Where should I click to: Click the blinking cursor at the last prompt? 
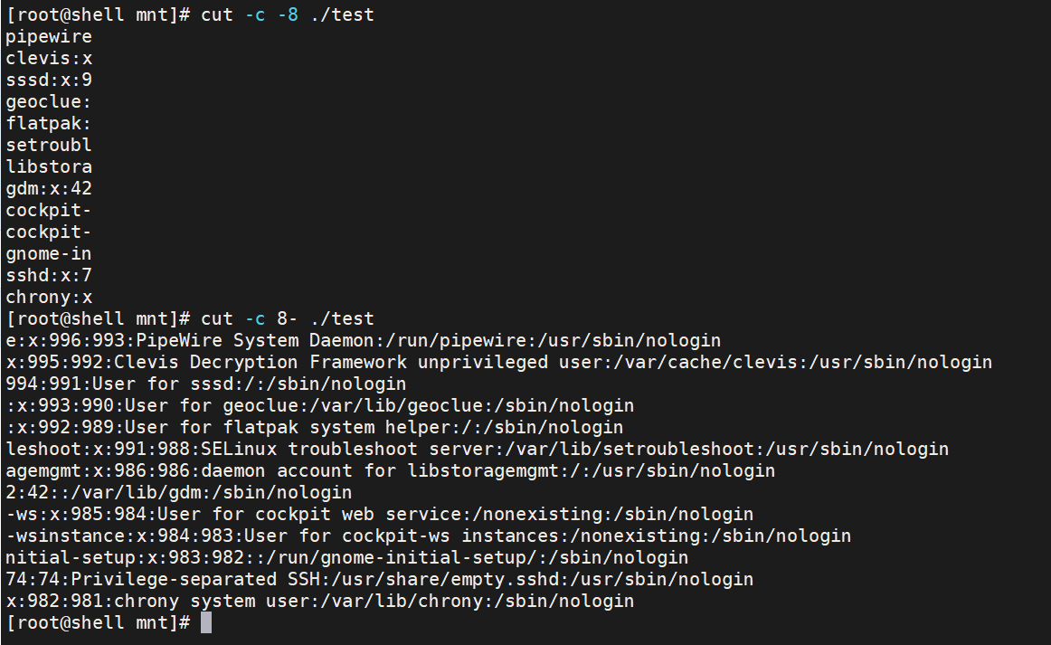click(x=206, y=622)
